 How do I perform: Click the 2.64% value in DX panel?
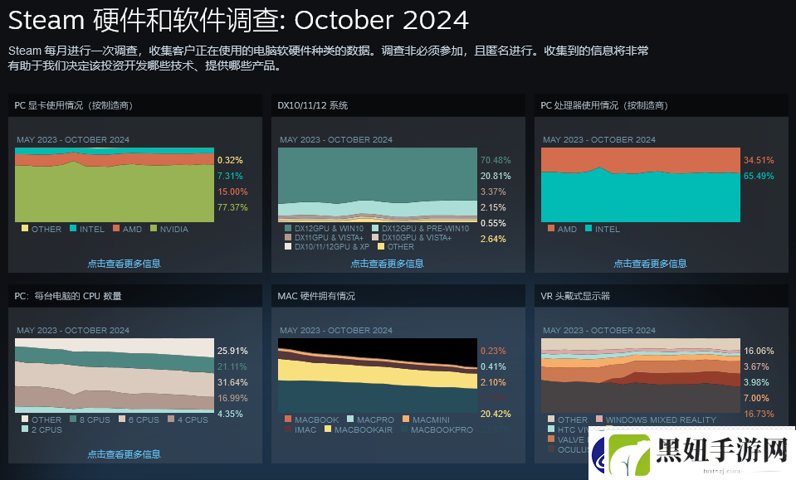493,239
